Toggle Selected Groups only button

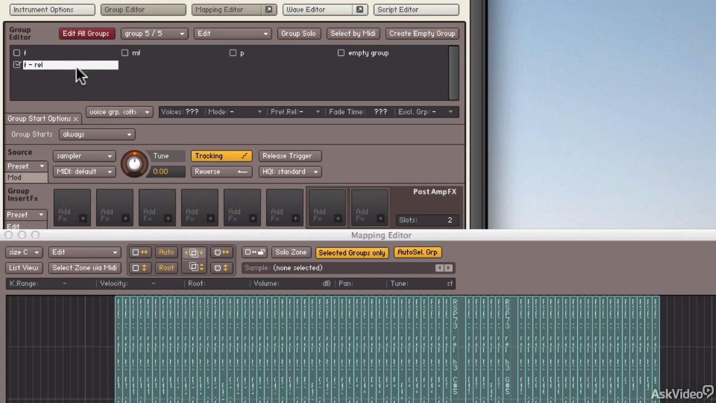point(352,253)
